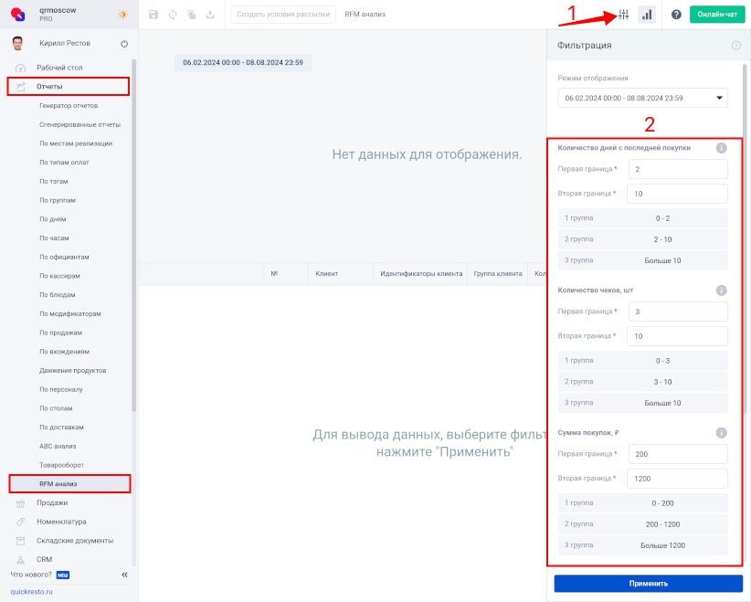751x602 pixels.
Task: Show info for Количество чеков
Action: coord(721,290)
